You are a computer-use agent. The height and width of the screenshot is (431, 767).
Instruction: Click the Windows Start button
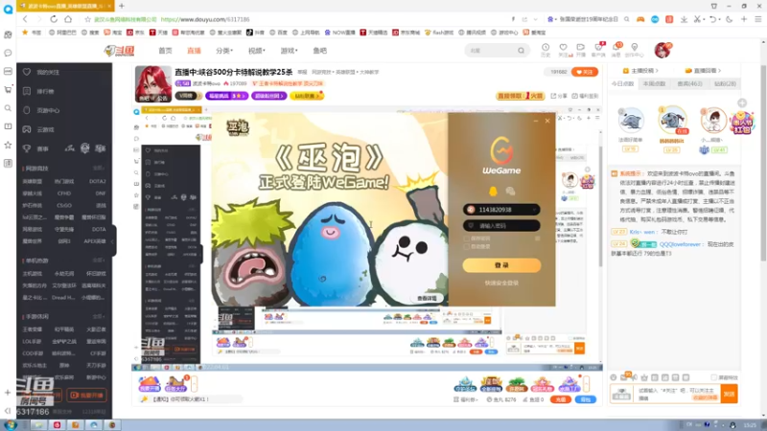10,424
